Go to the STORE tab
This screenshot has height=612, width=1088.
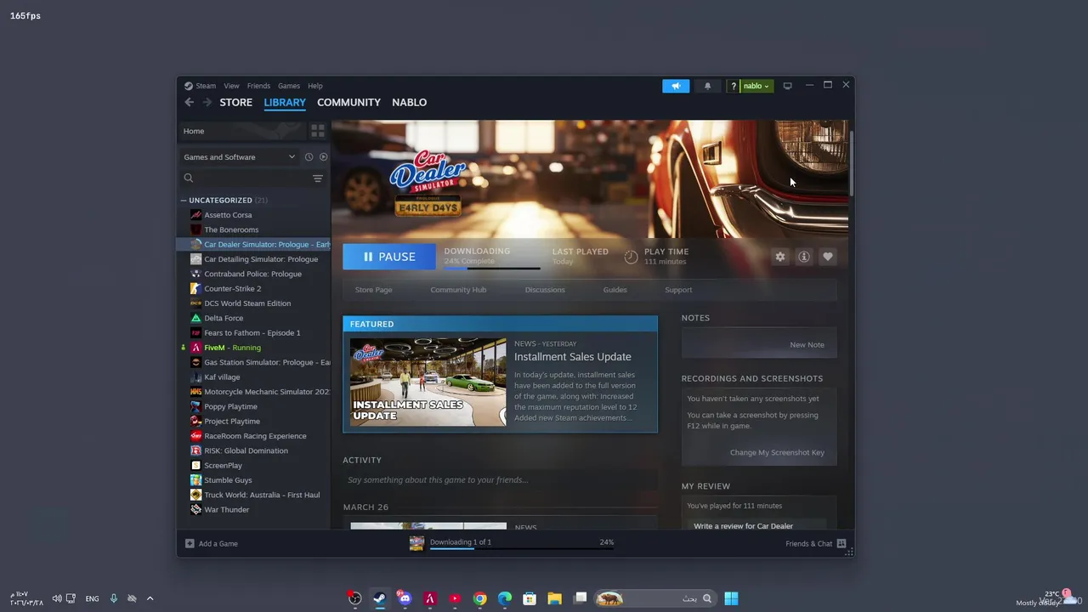tap(236, 102)
